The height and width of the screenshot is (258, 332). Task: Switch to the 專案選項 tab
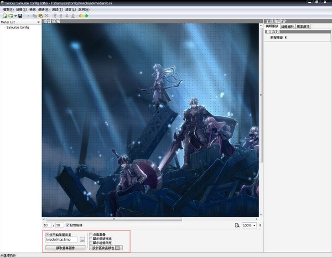tap(303, 27)
